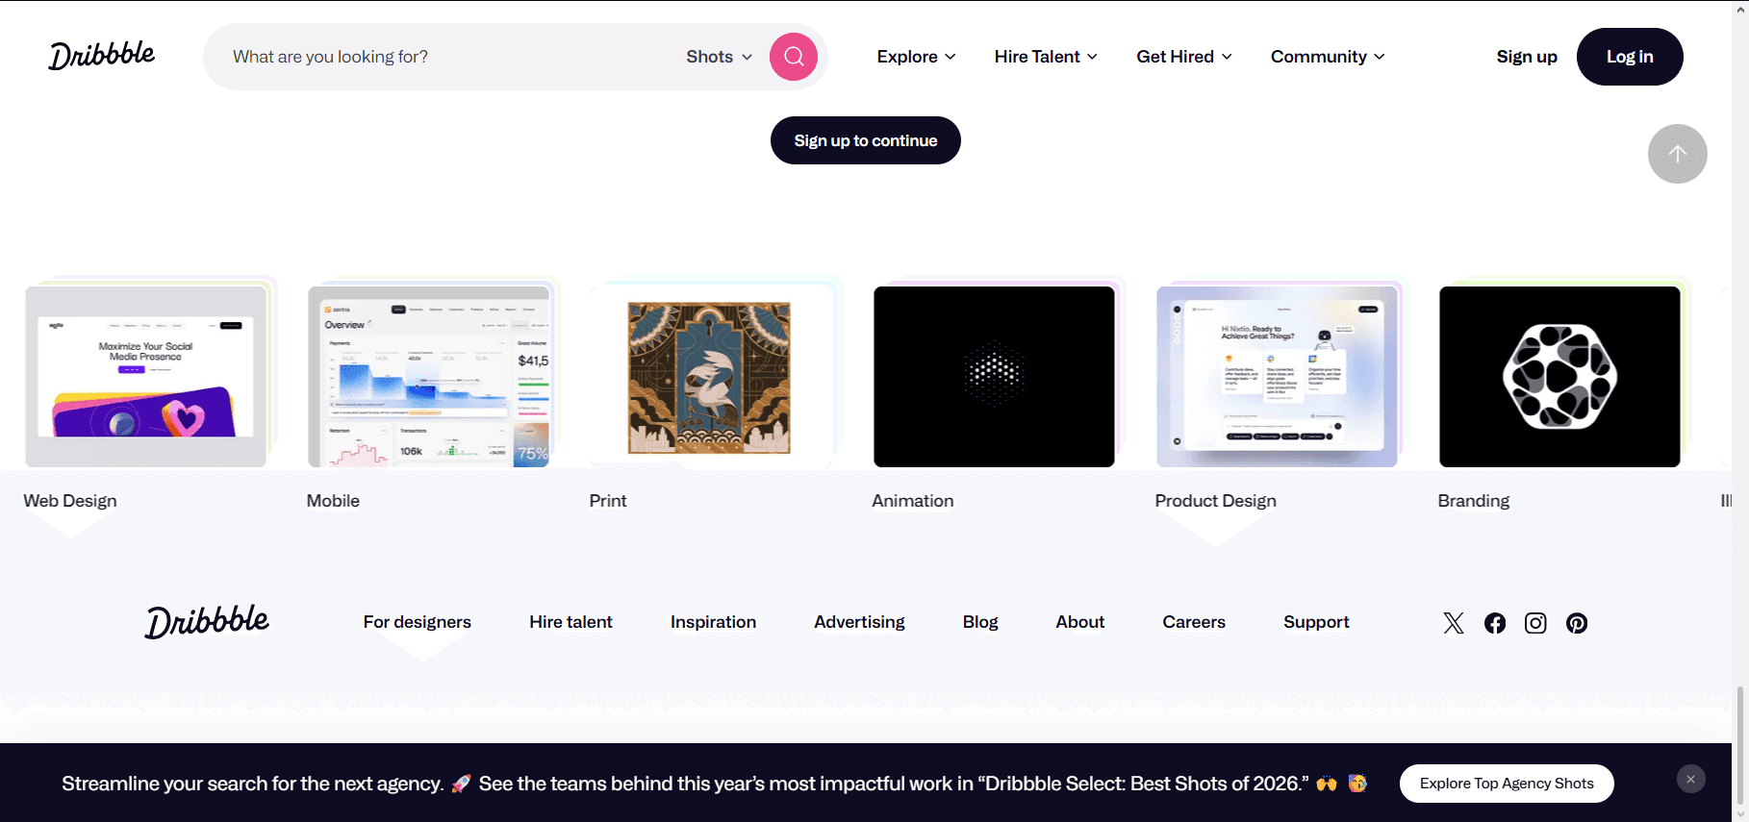1749x822 pixels.
Task: Open the Pinterest social icon
Action: (x=1577, y=623)
